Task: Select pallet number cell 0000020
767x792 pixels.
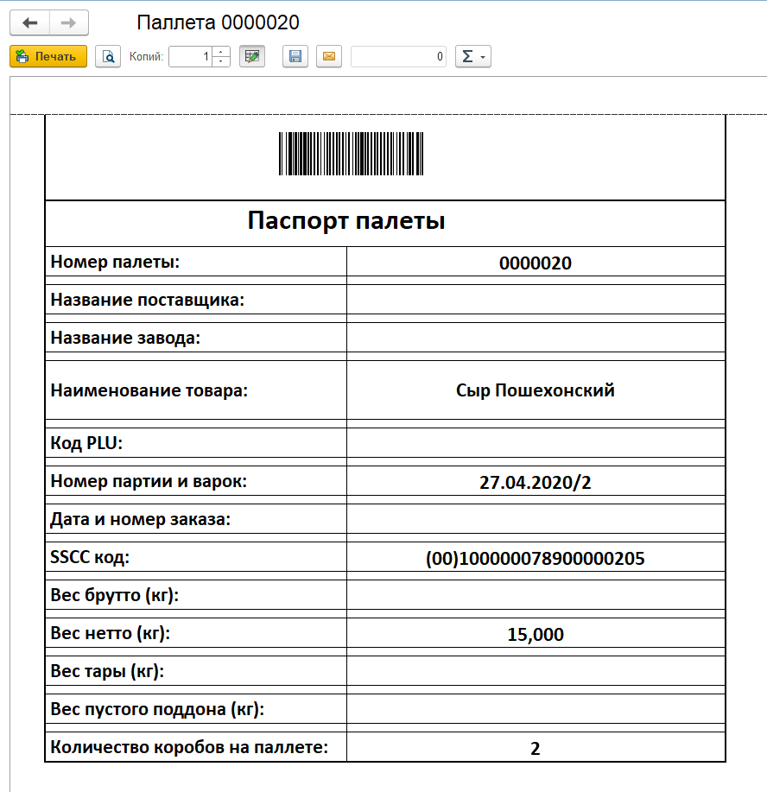Action: point(535,263)
